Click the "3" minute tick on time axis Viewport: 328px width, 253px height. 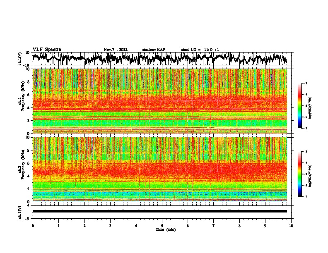point(110,226)
